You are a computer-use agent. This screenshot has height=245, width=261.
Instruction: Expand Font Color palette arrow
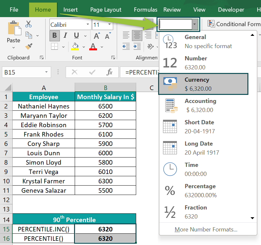[102, 47]
